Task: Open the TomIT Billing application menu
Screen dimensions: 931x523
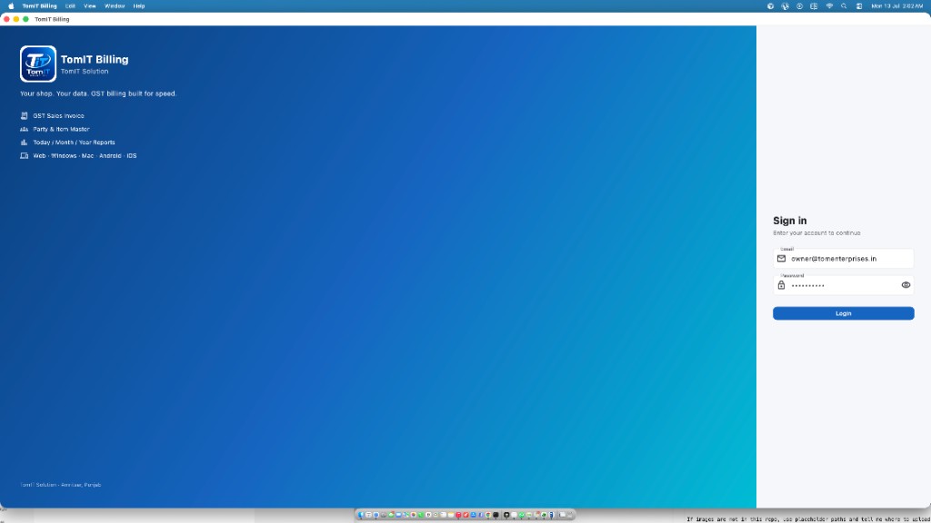Action: [39, 6]
